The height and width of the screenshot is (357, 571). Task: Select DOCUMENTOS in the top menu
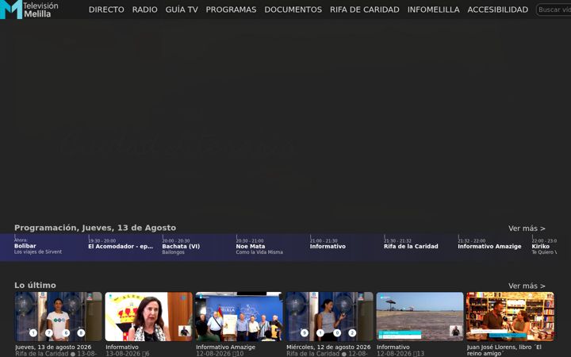coord(293,10)
